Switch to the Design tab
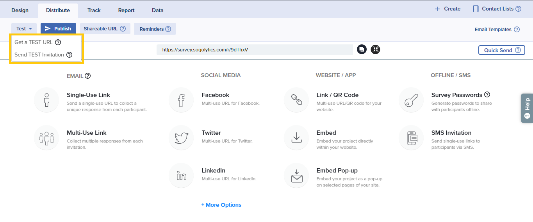Screen dimensions: 533x222 20,10
